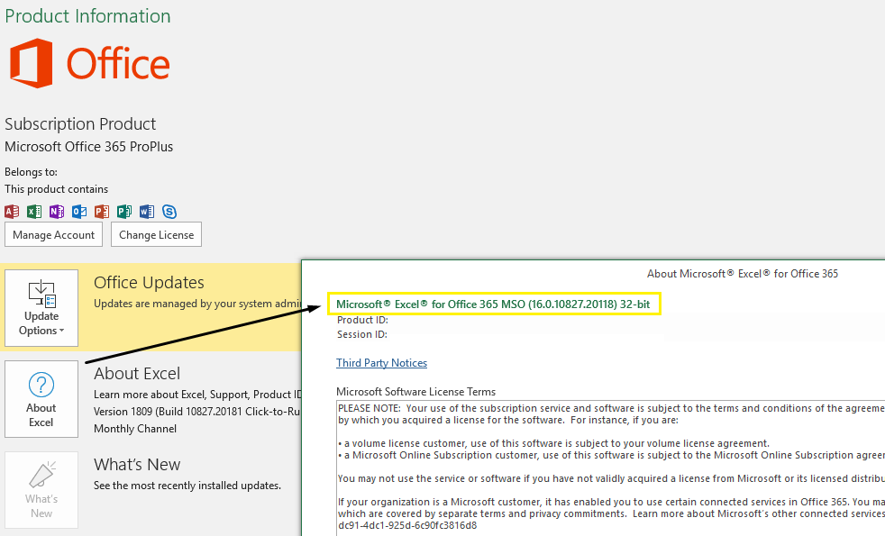Click the OneNote app icon
The image size is (885, 536).
click(x=57, y=212)
